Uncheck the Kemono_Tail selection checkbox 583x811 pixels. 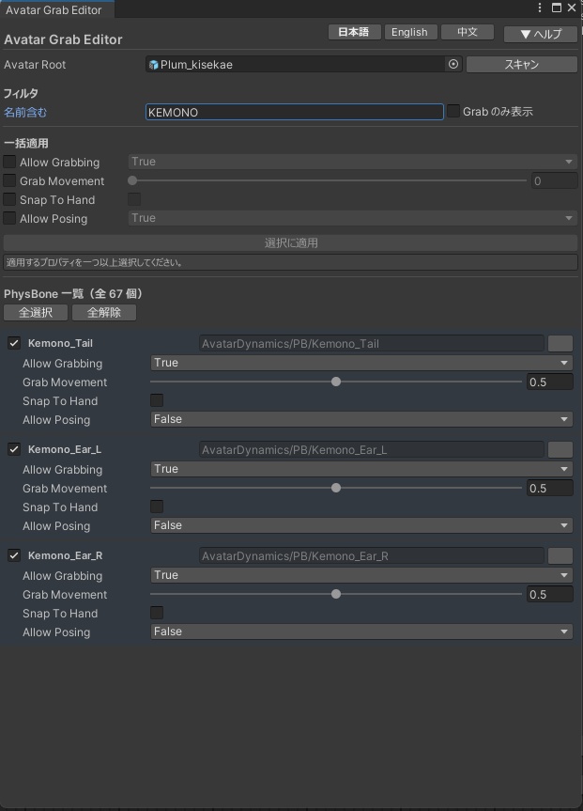point(14,343)
